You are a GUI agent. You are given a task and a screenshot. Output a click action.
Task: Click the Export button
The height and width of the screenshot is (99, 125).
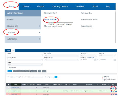click(x=44, y=71)
